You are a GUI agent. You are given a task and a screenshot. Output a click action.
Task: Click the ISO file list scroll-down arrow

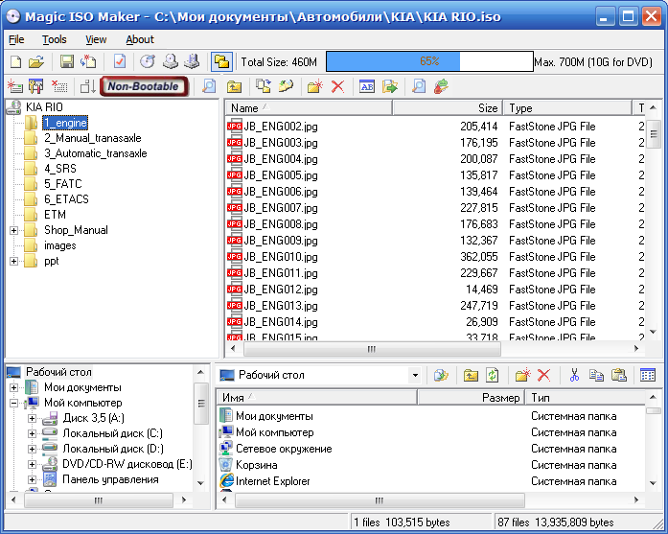click(x=653, y=332)
